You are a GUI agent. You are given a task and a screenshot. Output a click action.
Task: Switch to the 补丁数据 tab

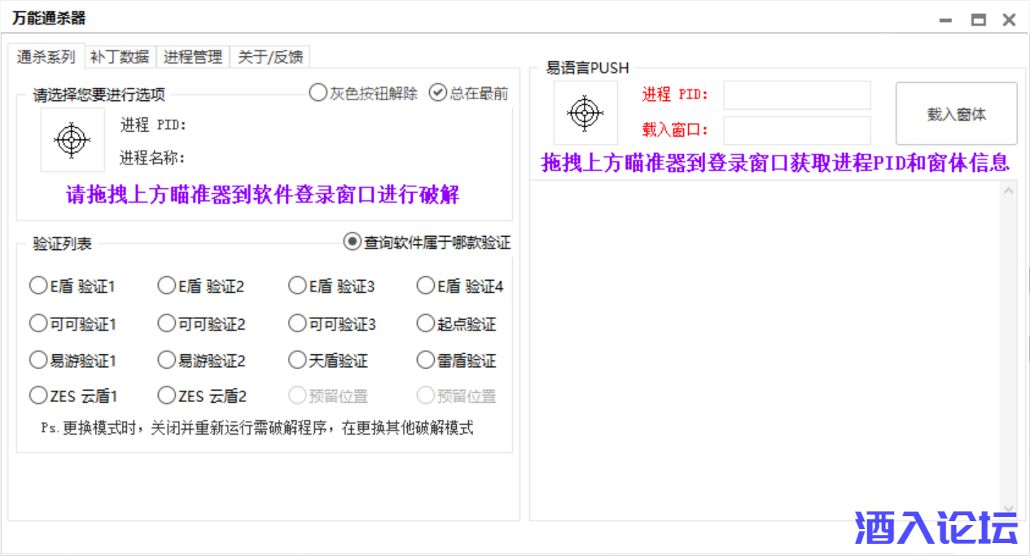point(120,57)
